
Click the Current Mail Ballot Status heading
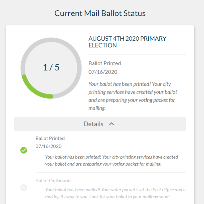coord(100,13)
